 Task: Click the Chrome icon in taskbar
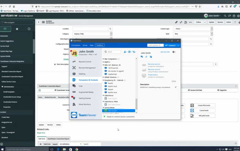[x=77, y=149]
